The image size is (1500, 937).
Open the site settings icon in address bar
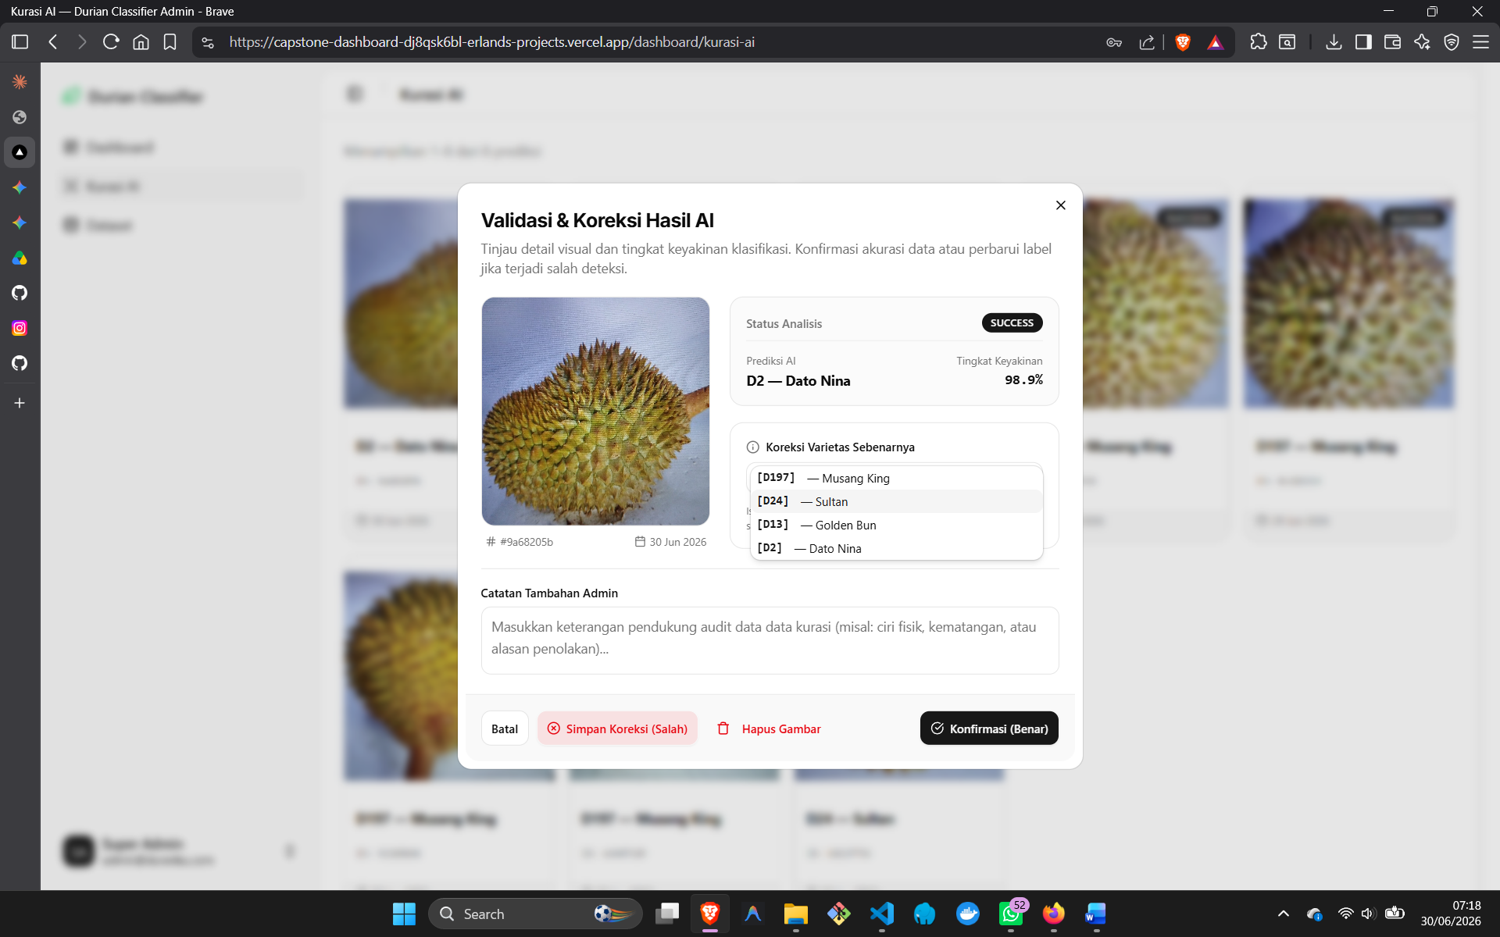coord(208,42)
